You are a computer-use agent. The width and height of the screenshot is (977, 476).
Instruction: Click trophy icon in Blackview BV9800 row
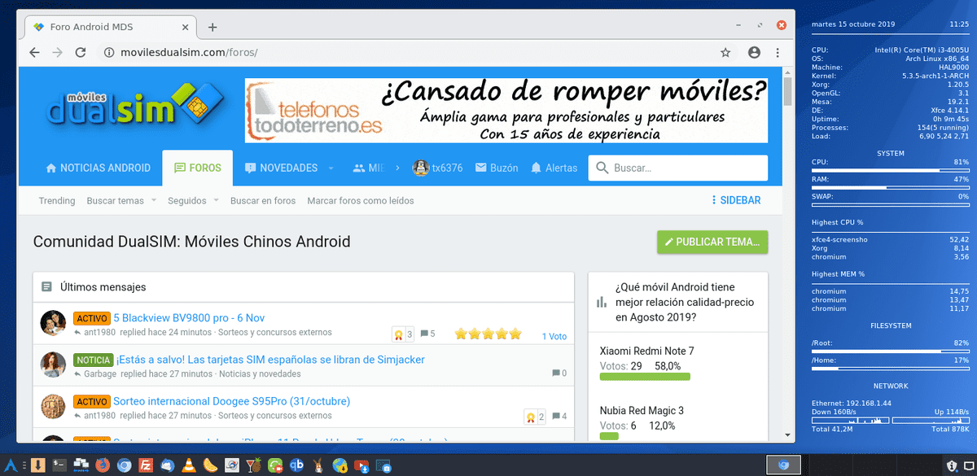point(399,334)
